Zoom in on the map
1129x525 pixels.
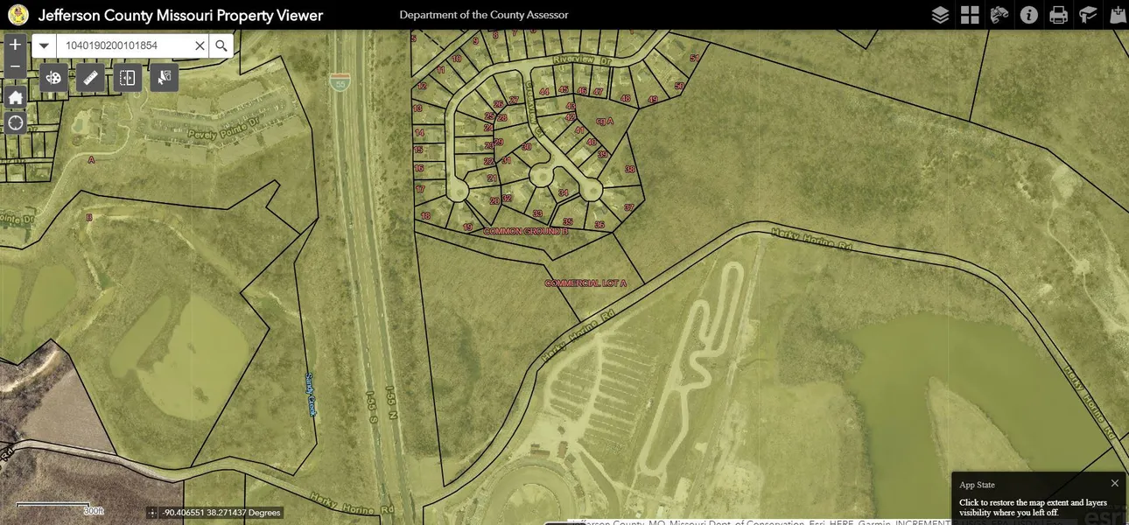[x=15, y=45]
